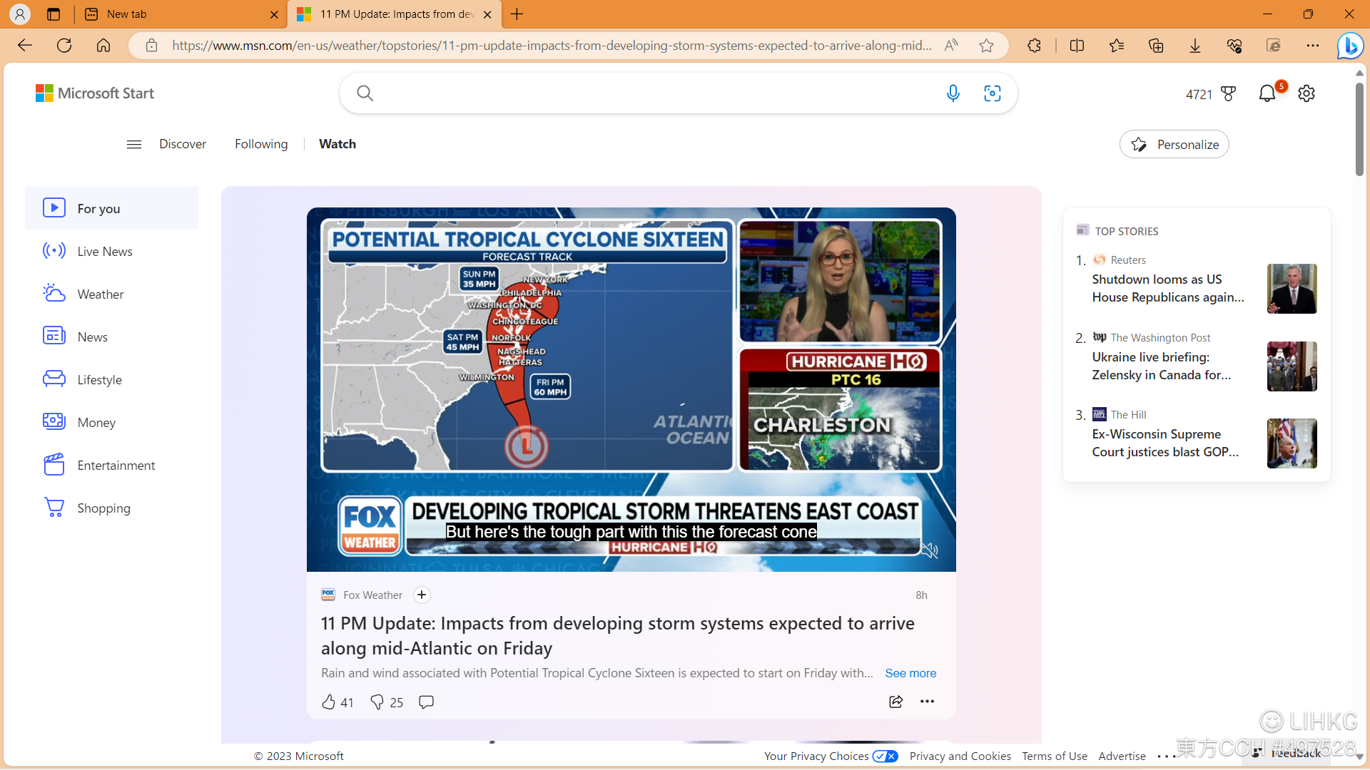This screenshot has height=770, width=1370.
Task: Open Your Privacy Choices link
Action: coord(831,756)
